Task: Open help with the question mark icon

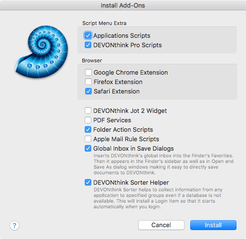Action: [14, 225]
